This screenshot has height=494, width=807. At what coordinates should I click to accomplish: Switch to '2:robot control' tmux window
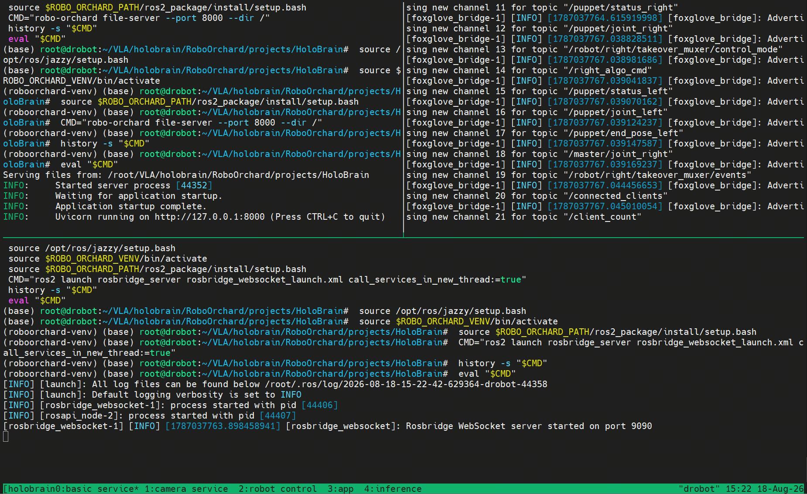click(x=277, y=489)
